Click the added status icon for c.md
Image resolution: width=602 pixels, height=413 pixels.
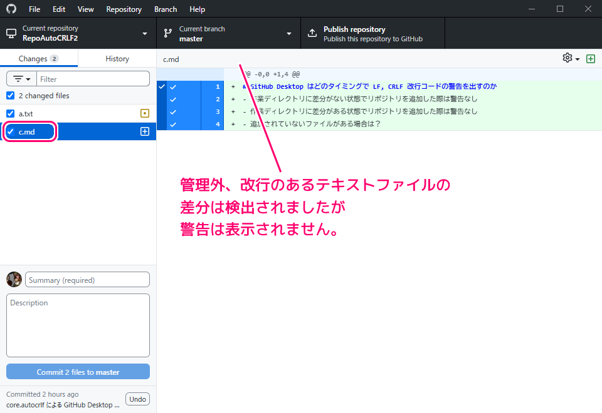click(145, 131)
